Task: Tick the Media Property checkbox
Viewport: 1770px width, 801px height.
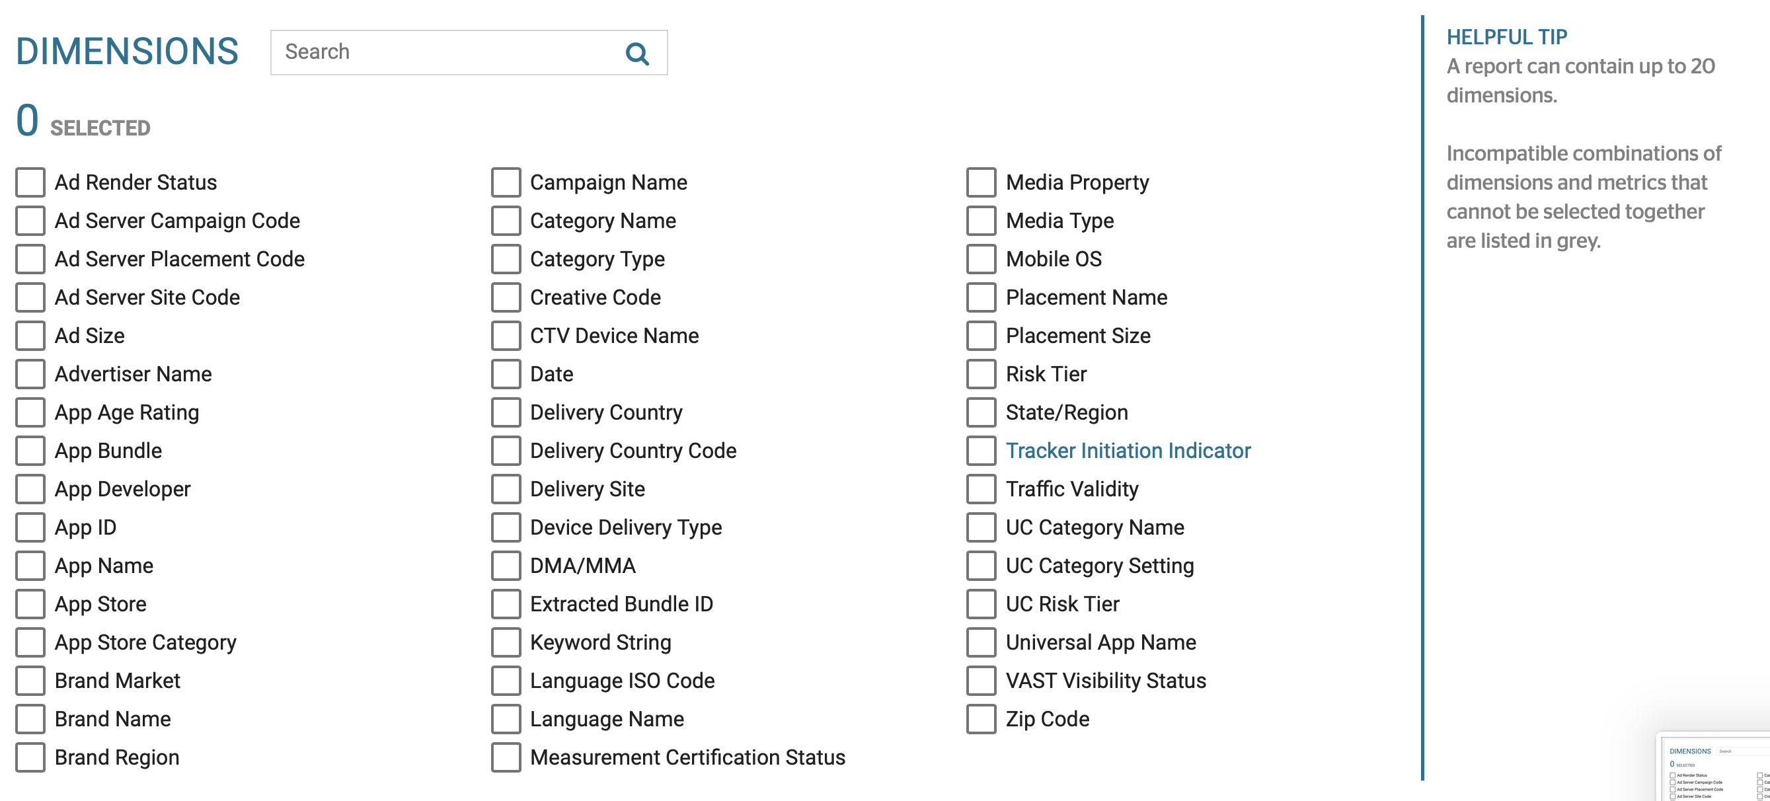Action: coord(981,182)
